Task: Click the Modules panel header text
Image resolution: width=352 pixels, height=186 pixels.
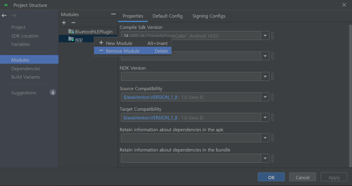Action: [70, 14]
